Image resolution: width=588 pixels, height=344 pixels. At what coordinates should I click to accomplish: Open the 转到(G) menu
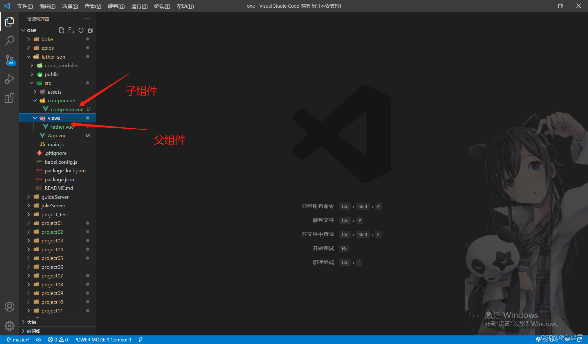[x=116, y=6]
